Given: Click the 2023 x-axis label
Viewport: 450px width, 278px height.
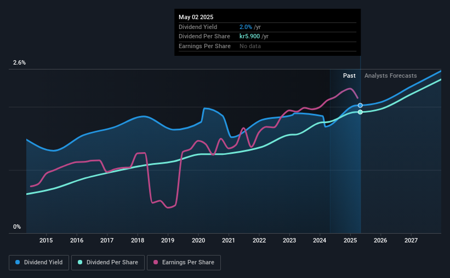Looking at the screenshot, I should click(x=289, y=240).
